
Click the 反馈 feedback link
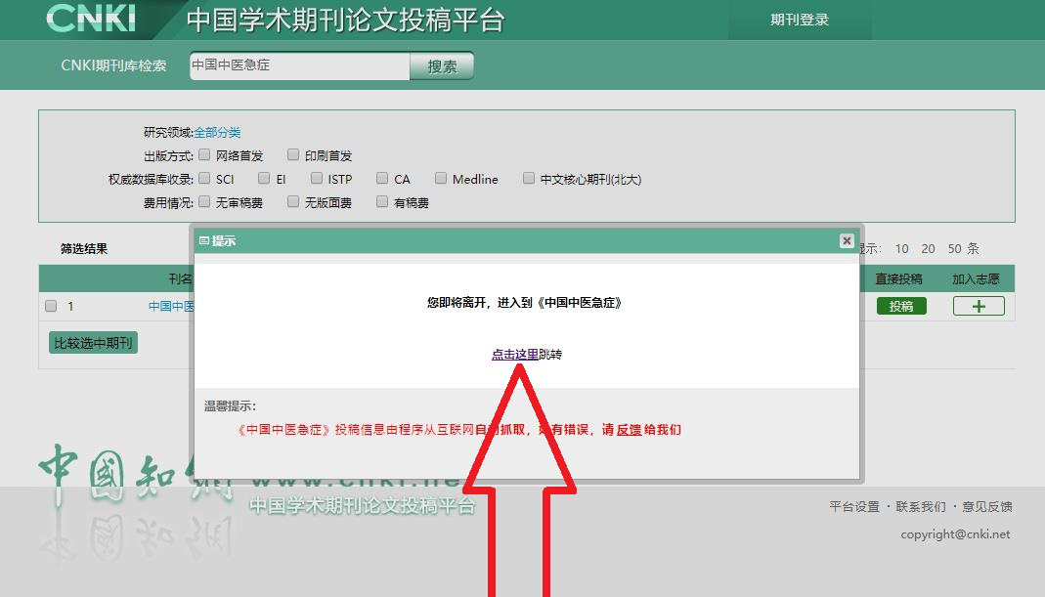629,430
